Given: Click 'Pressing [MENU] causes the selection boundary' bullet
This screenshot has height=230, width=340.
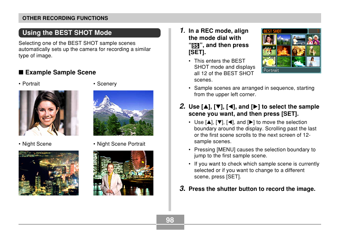Looking at the screenshot, I should click(255, 152).
